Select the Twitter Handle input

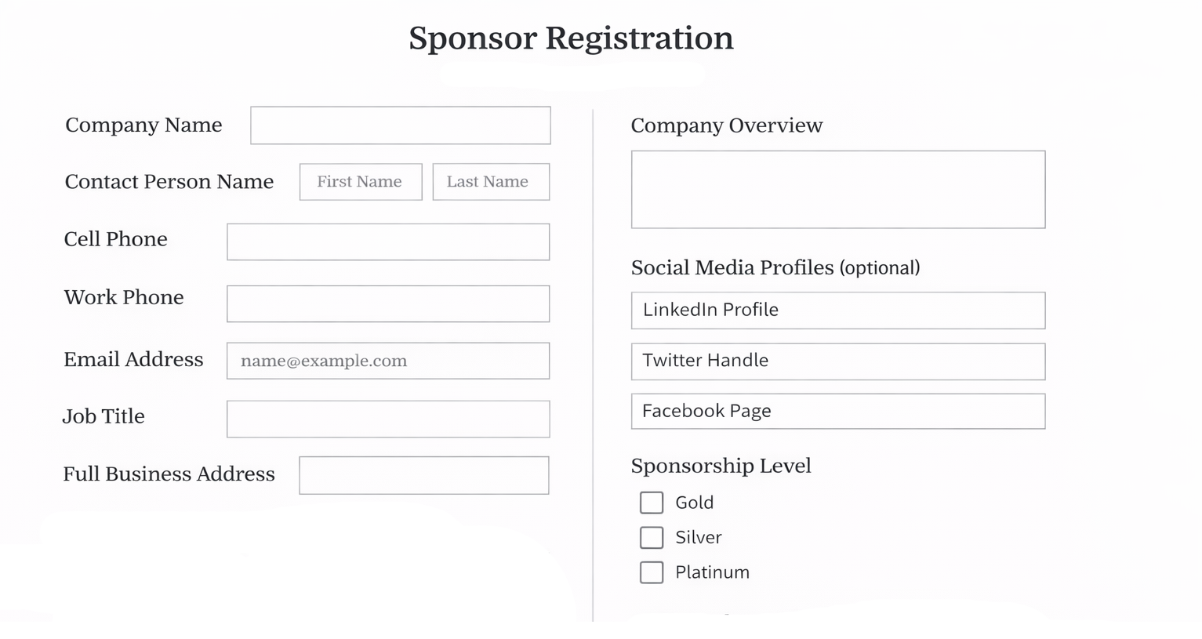[x=837, y=361]
